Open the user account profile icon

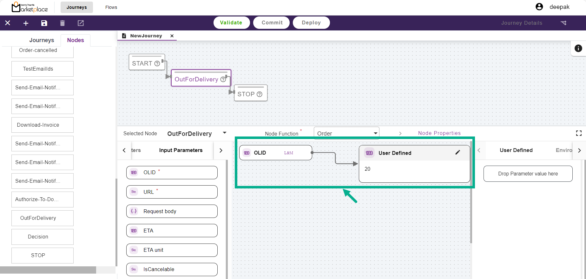click(x=539, y=7)
